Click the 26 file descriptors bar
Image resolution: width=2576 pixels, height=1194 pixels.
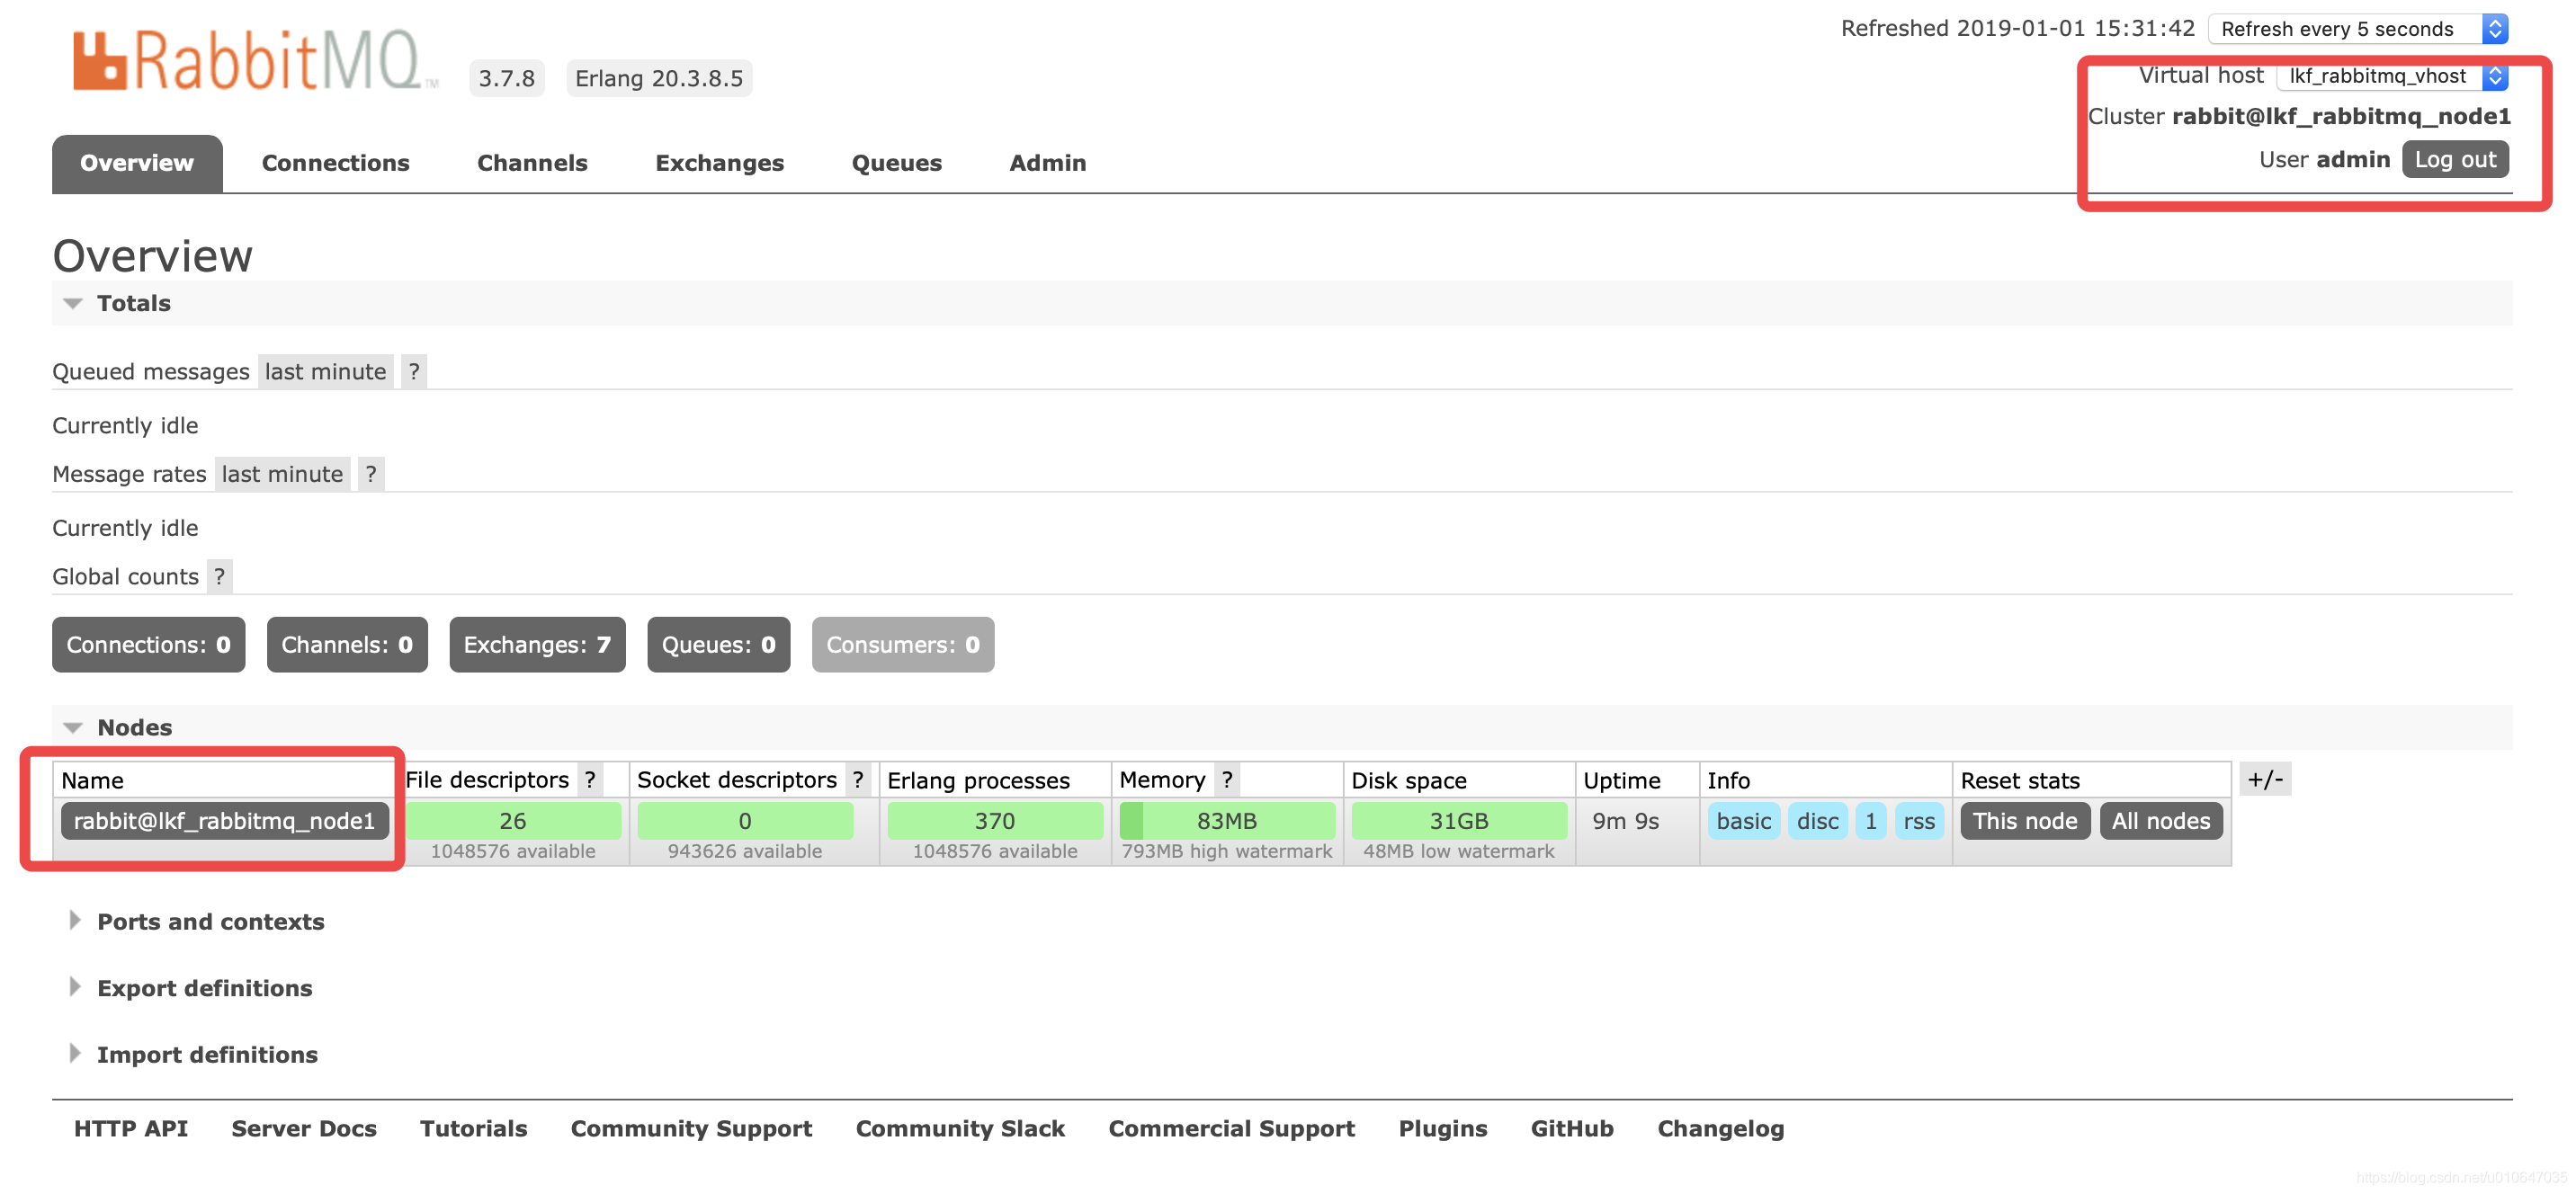513,821
